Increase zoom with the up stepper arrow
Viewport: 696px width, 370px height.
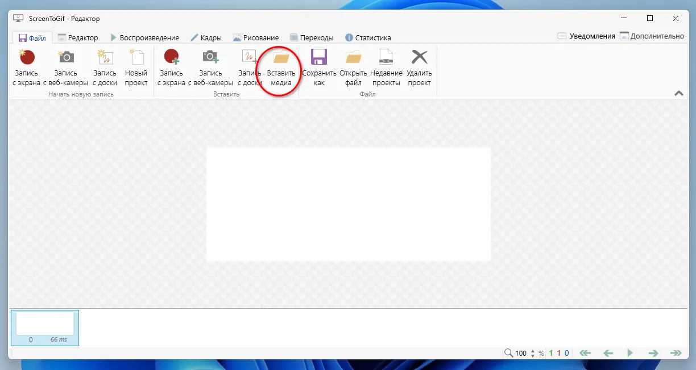click(533, 350)
